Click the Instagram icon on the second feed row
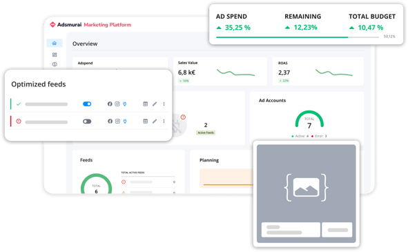This screenshot has width=408, height=252. click(117, 121)
